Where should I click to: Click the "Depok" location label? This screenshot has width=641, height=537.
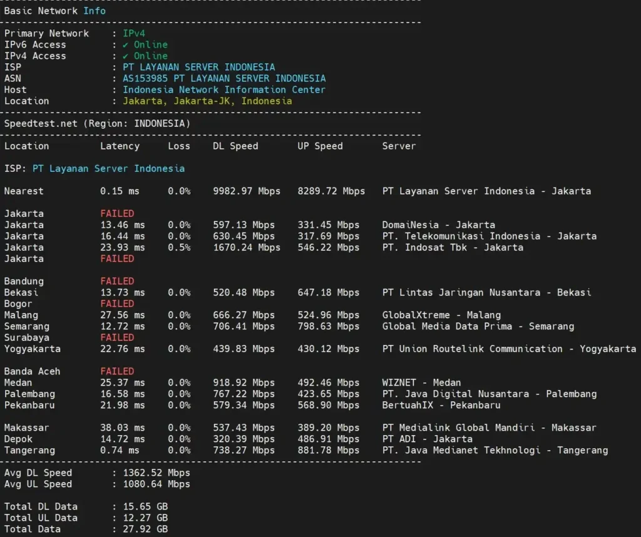coord(18,439)
